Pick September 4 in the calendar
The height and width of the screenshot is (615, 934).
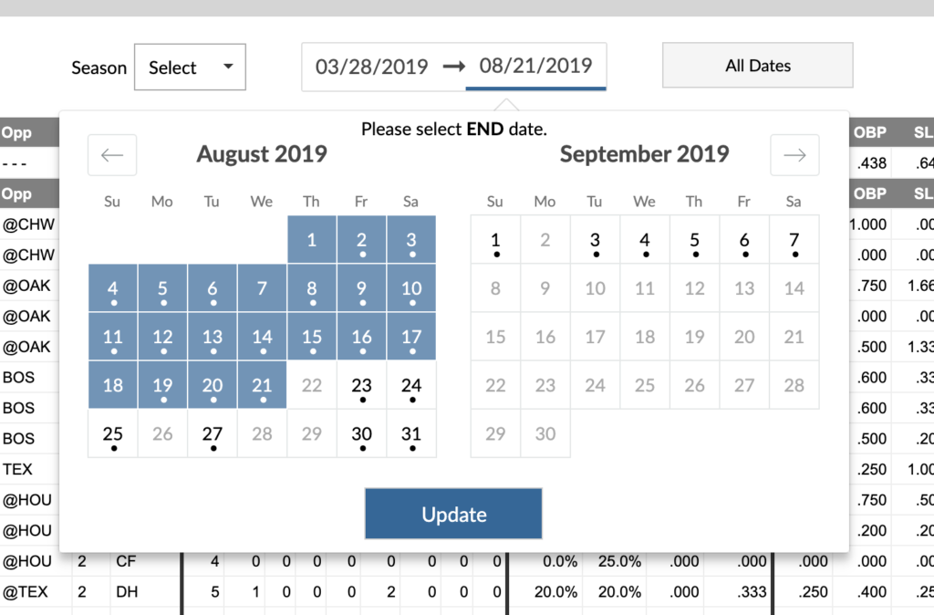pyautogui.click(x=645, y=240)
